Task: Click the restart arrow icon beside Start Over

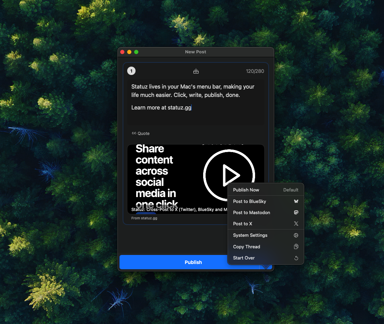Action: click(296, 258)
